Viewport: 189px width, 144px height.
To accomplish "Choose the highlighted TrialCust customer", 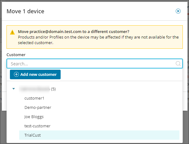I will coord(32,135).
